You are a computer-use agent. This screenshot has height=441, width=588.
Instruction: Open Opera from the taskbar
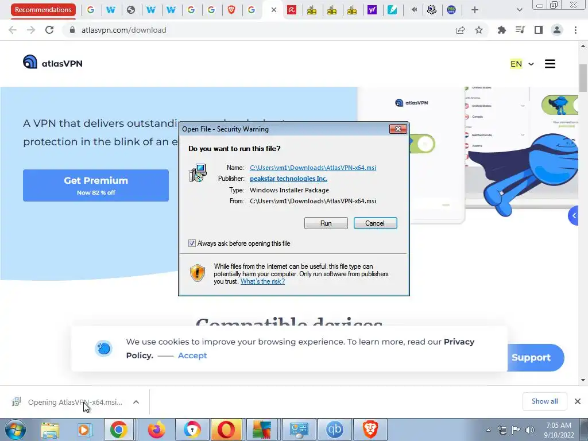[x=226, y=430]
